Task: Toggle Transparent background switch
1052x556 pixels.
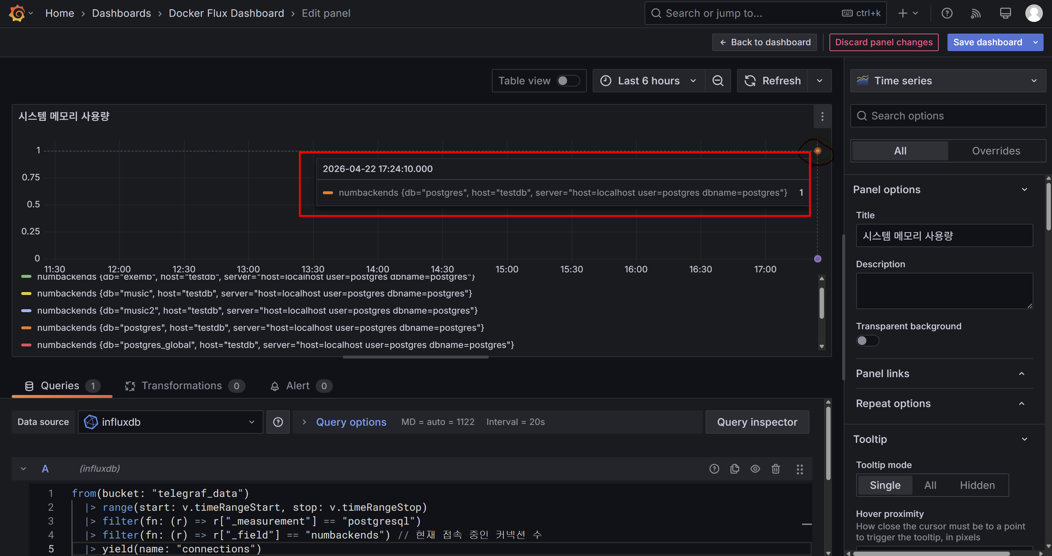Action: (867, 341)
